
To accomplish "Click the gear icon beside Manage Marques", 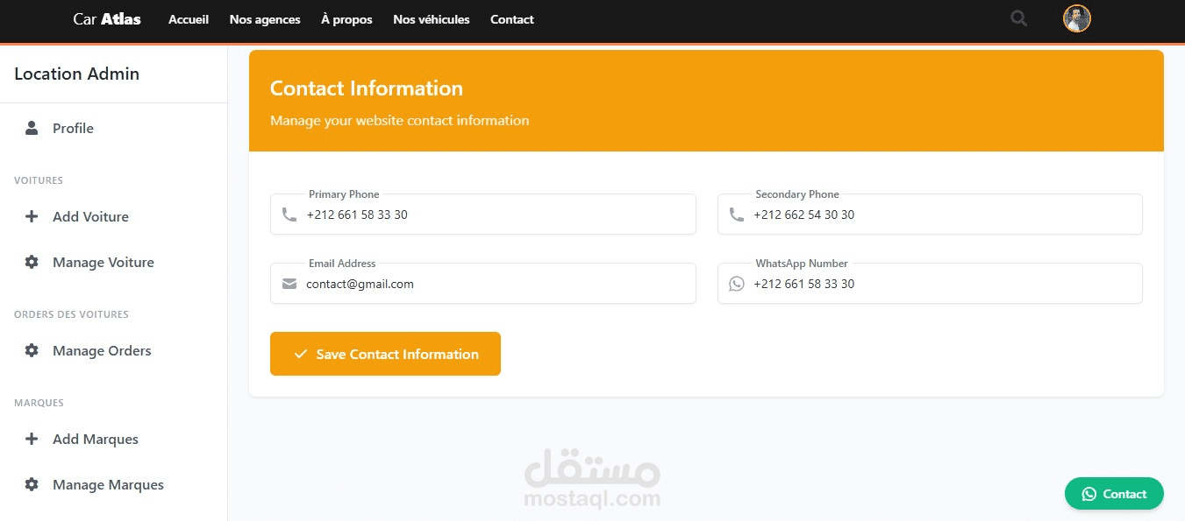I will (x=32, y=484).
